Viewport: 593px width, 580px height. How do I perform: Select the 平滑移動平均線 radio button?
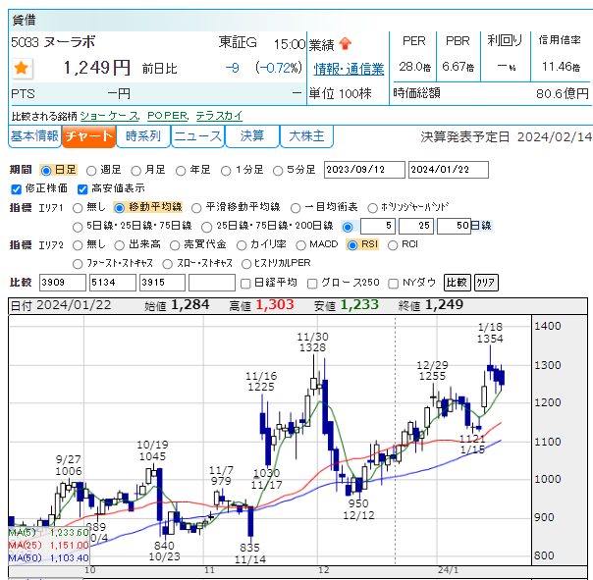coord(196,208)
